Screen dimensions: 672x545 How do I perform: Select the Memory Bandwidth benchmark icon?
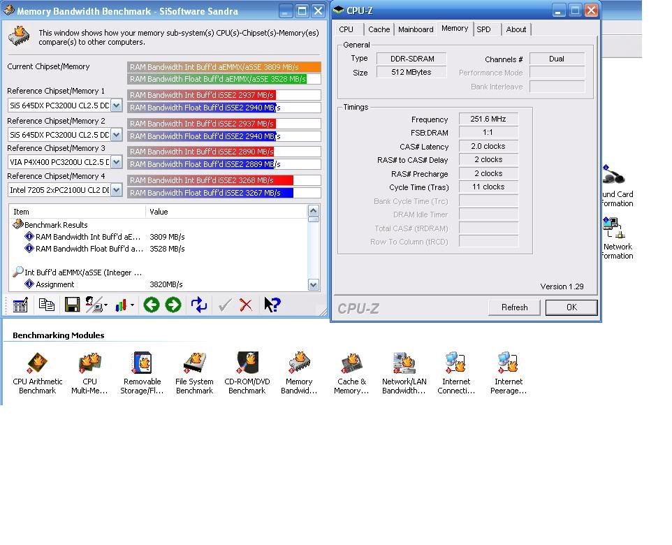299,373
